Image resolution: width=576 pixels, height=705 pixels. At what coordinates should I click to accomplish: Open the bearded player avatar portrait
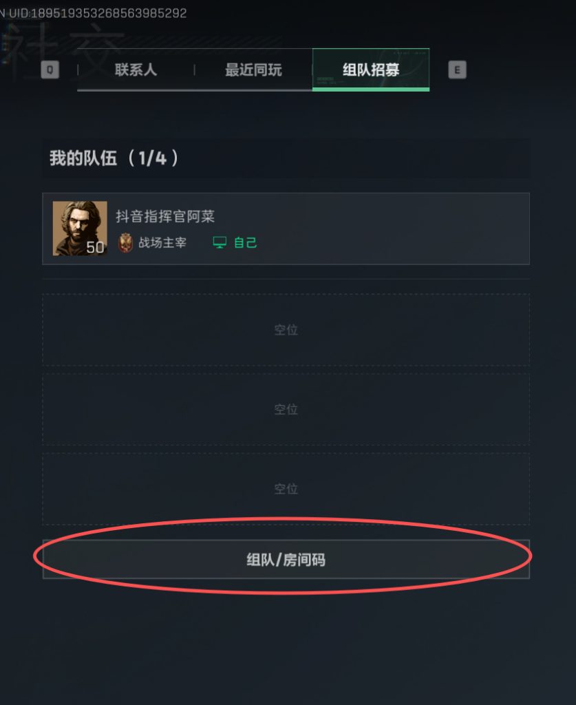[x=80, y=229]
